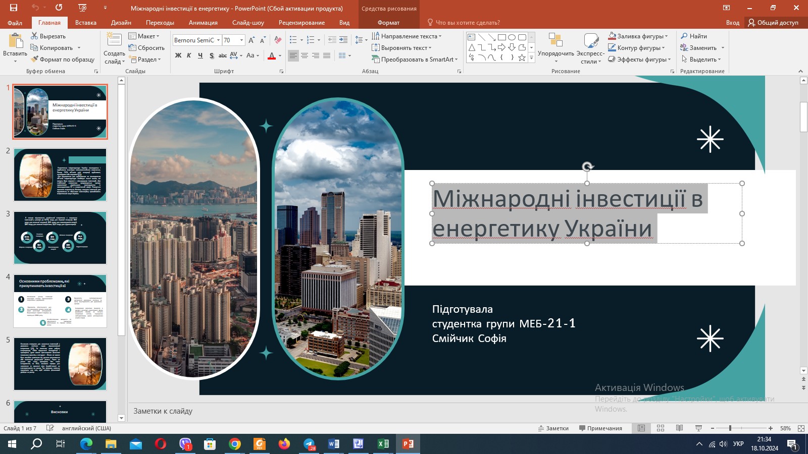Switch to the Insert (Вставка) tab
808x454 pixels.
[x=86, y=23]
